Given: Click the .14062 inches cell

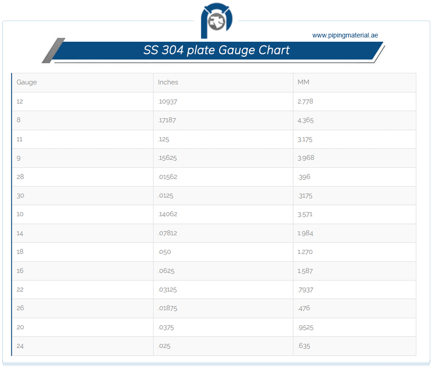Looking at the screenshot, I should (223, 214).
